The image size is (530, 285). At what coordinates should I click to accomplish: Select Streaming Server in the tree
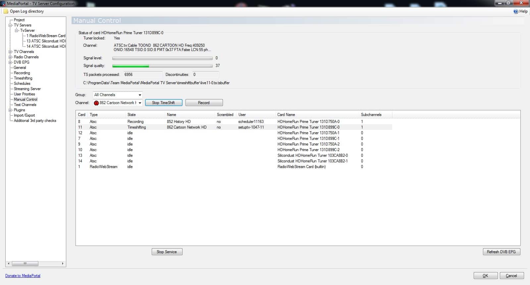(x=27, y=89)
